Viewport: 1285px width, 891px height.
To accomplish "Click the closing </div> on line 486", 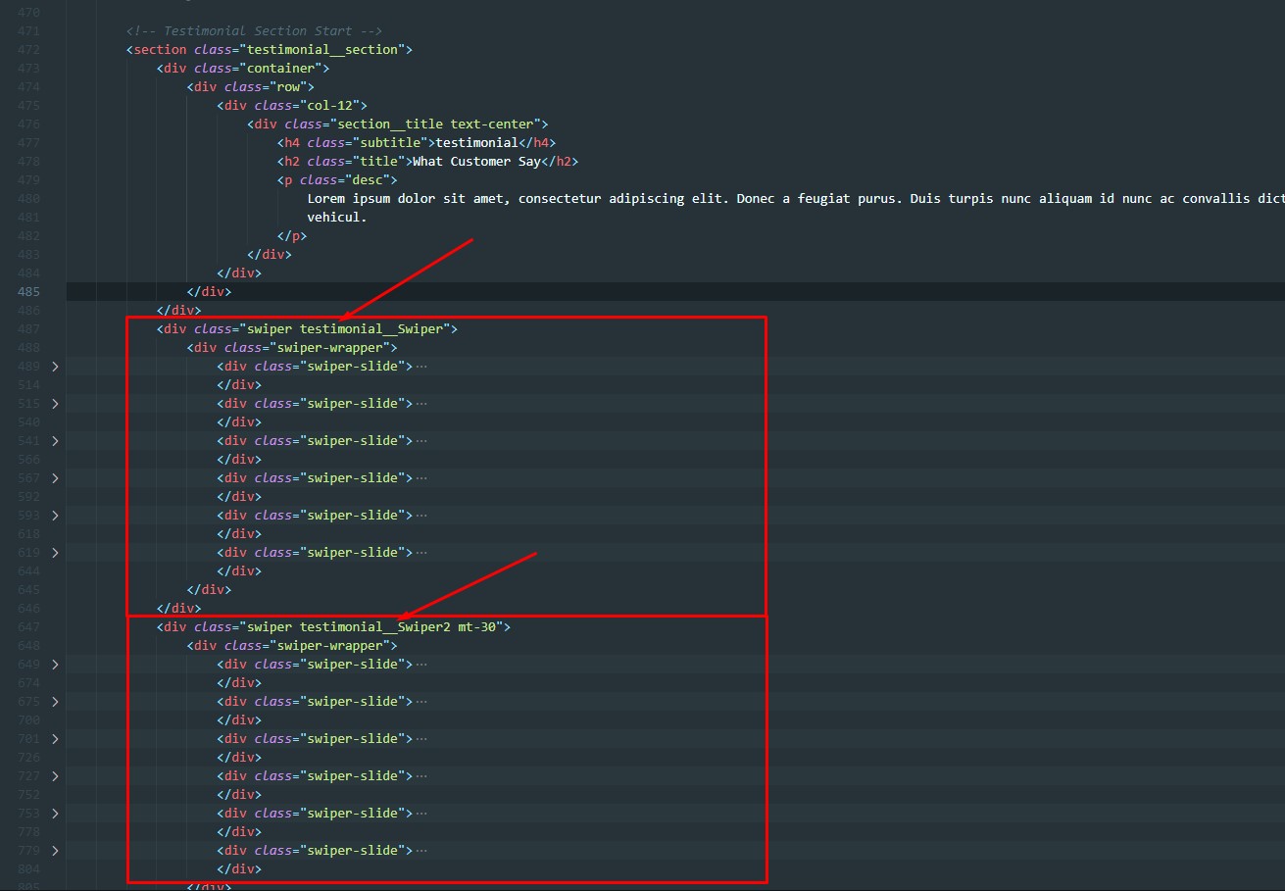I will tap(178, 311).
